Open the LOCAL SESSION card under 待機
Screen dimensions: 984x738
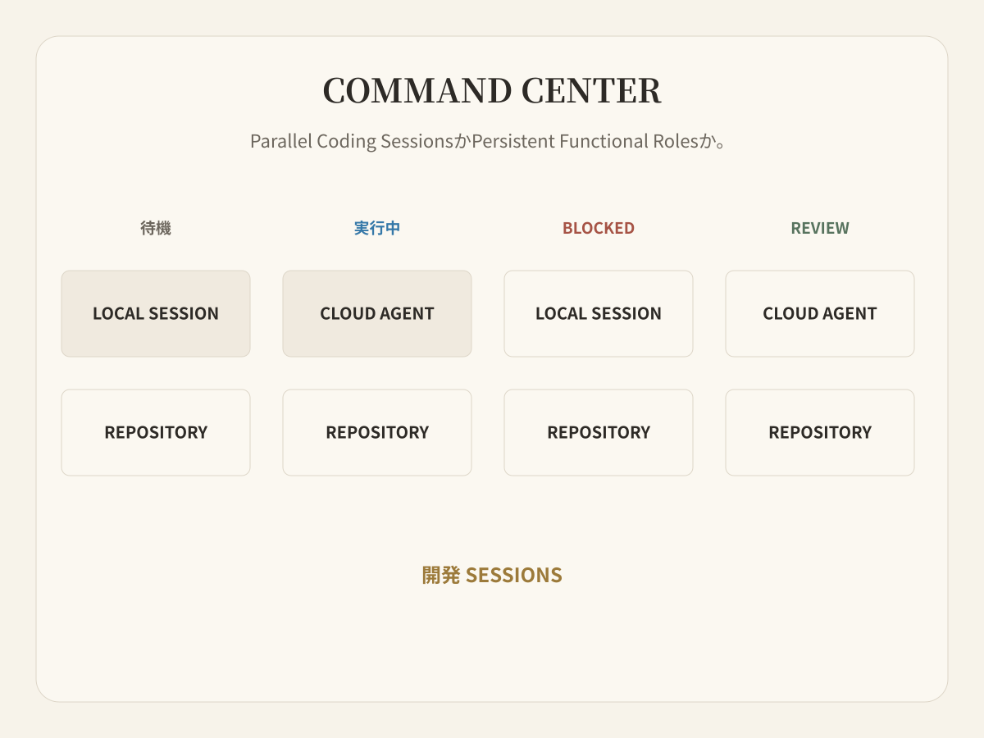156,313
